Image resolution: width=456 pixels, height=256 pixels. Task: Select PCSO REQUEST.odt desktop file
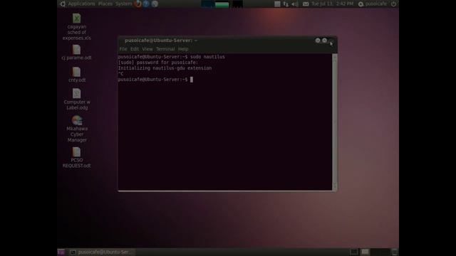click(76, 157)
